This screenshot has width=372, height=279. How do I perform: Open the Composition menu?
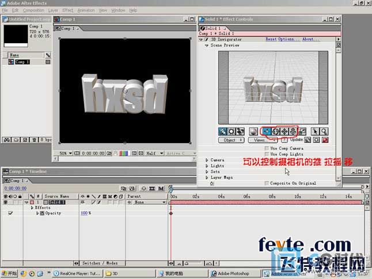[x=33, y=10]
